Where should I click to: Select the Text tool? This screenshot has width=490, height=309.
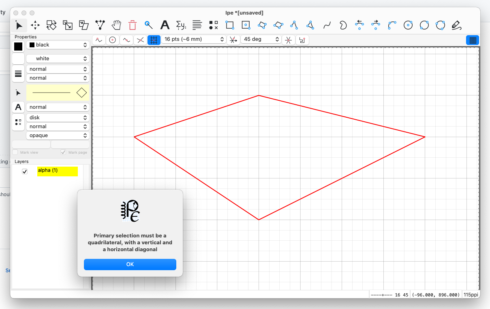(165, 25)
